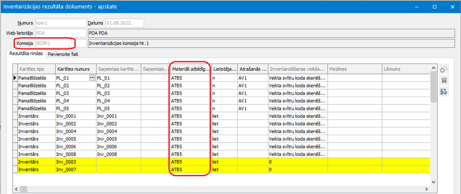Select card number cell Inv_0008
The height and width of the screenshot is (194, 461).
click(76, 154)
